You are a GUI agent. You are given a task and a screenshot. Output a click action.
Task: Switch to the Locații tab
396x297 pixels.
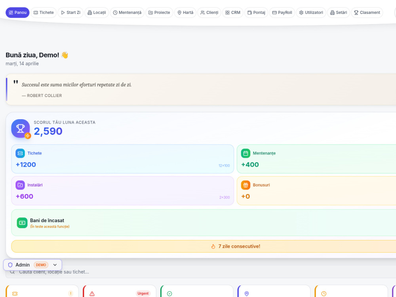[97, 12]
